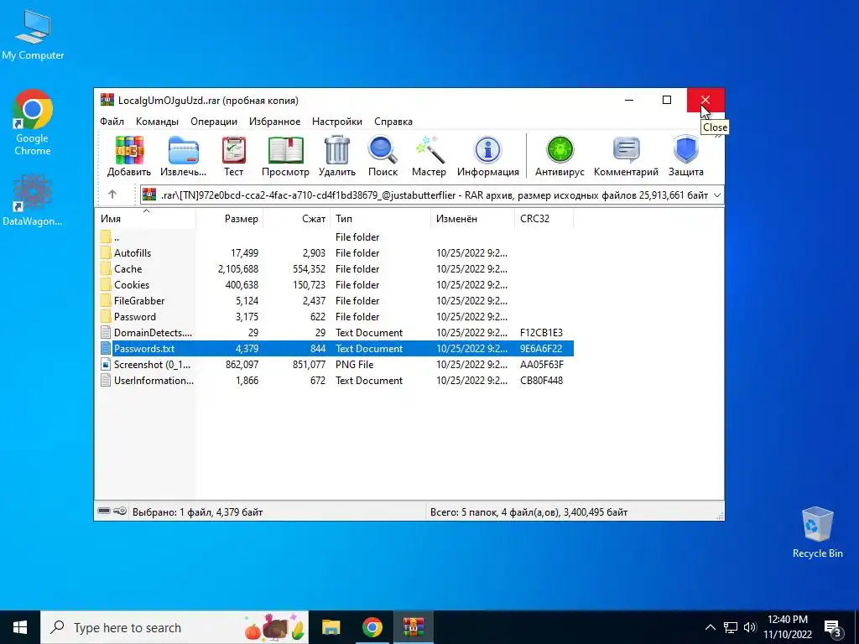Viewport: 859px width, 644px height.
Task: Open the Просмотр (View) tool
Action: tap(285, 156)
